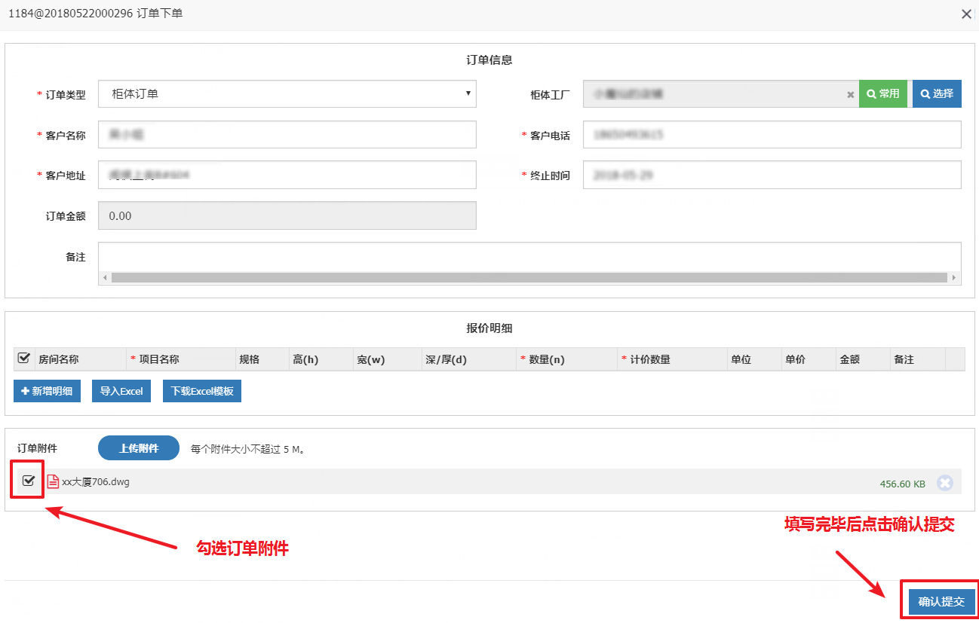
Task: Click the blue 选择 search button
Action: click(937, 94)
